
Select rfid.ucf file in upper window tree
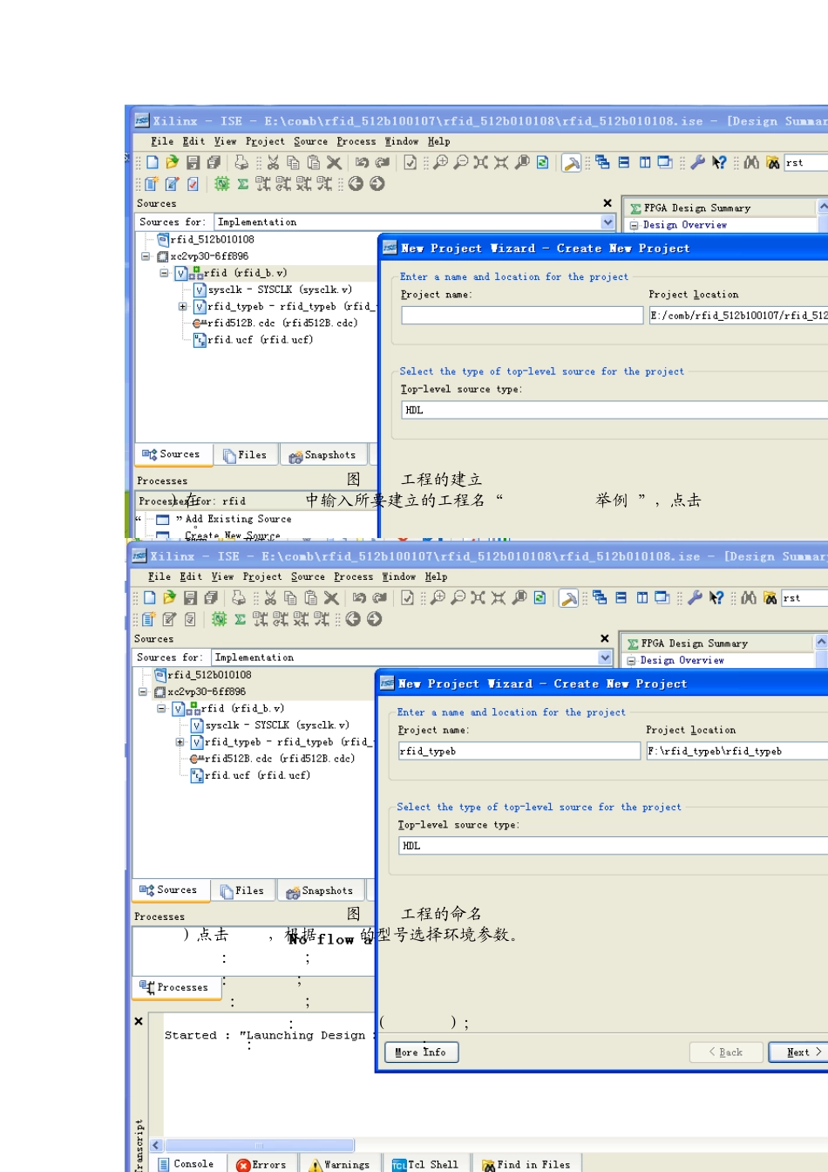(x=260, y=339)
